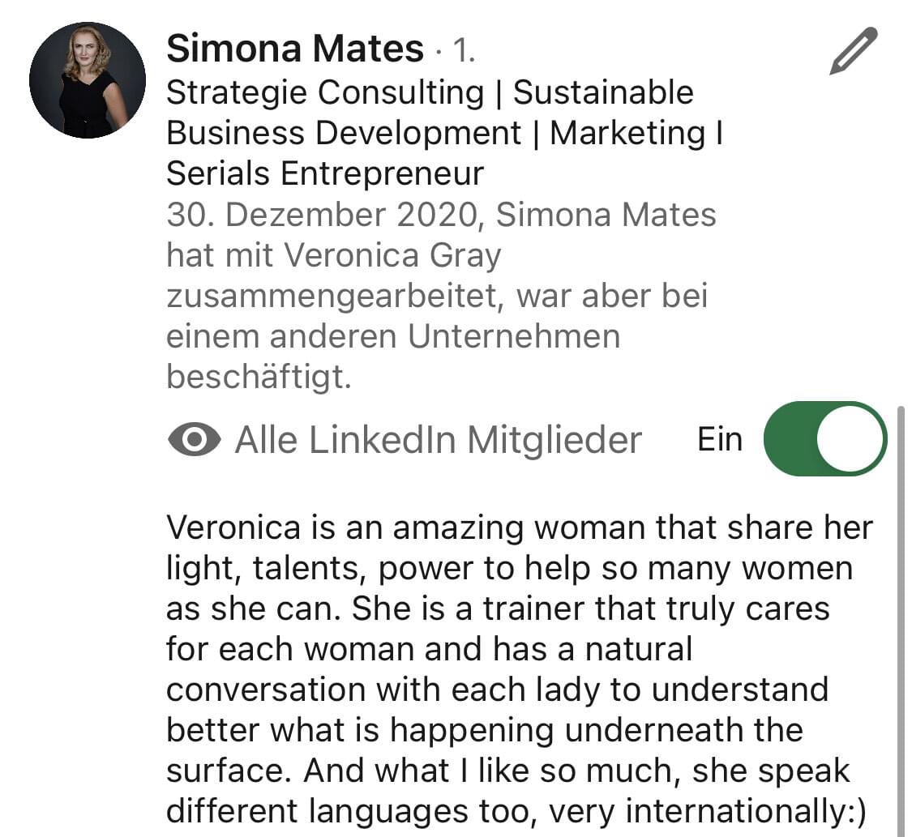
Task: Click the '1.' connection degree indicator
Action: pos(463,51)
